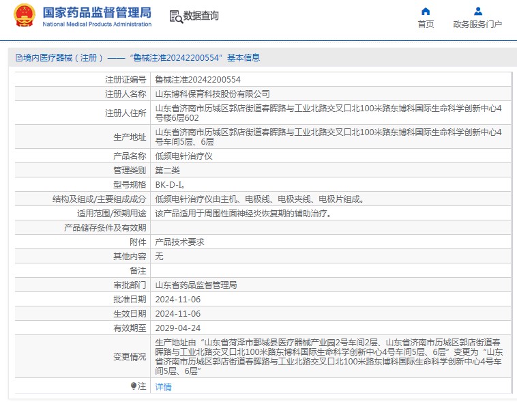
Task: Open the 详情 link in 注 row
Action: [163, 387]
